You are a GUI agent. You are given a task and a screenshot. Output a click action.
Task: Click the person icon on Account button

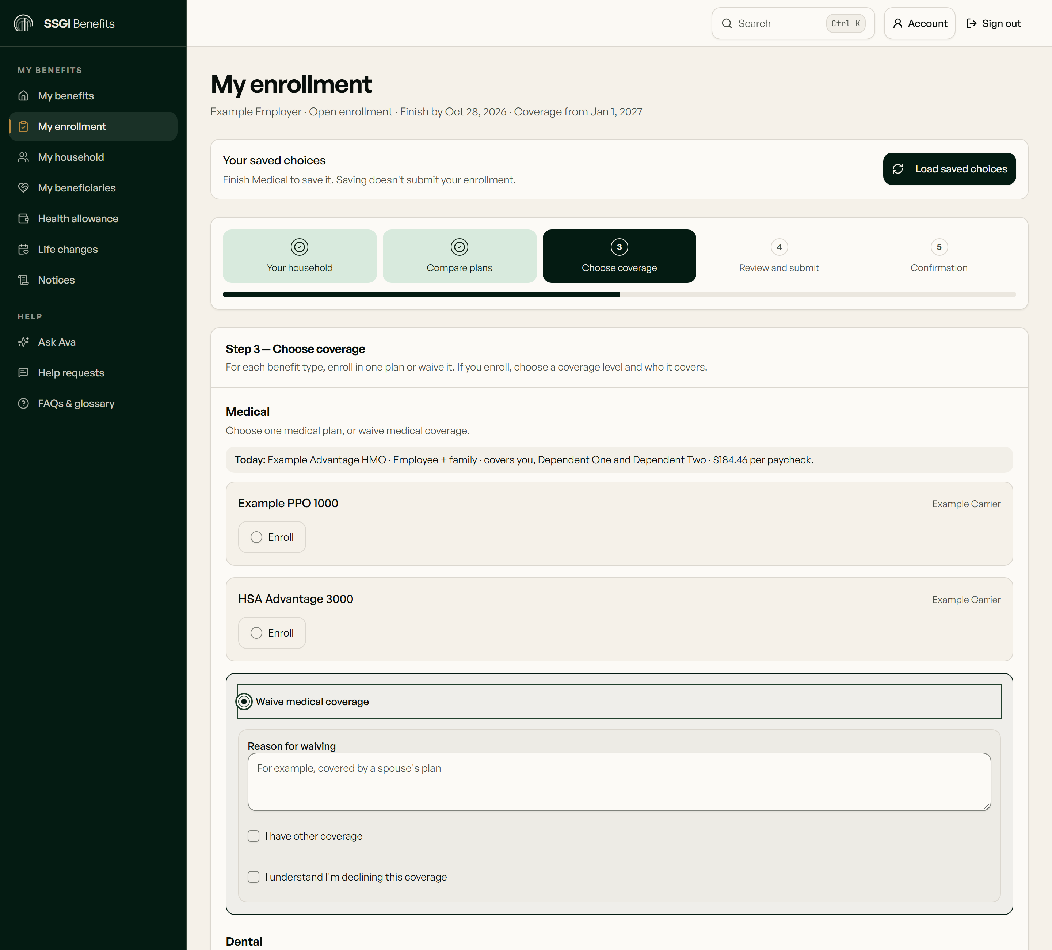point(898,23)
